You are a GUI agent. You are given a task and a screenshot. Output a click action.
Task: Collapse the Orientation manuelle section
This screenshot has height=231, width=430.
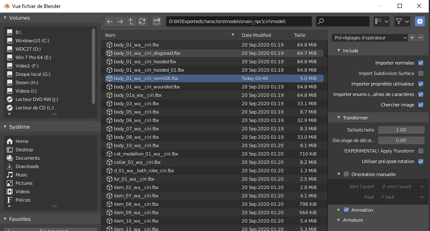(x=339, y=174)
